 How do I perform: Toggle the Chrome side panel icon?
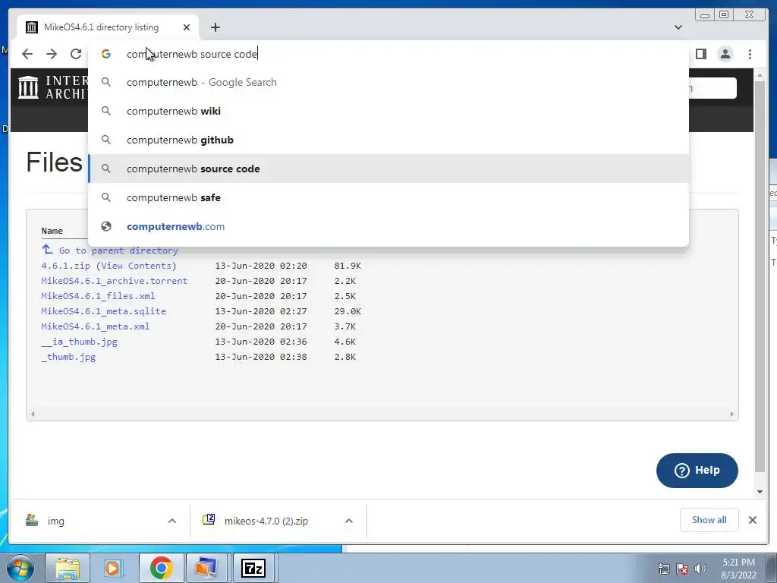point(700,54)
